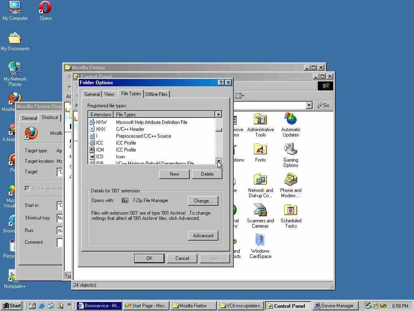Open the Control Panel address bar dropdown
The height and width of the screenshot is (311, 414).
click(309, 105)
